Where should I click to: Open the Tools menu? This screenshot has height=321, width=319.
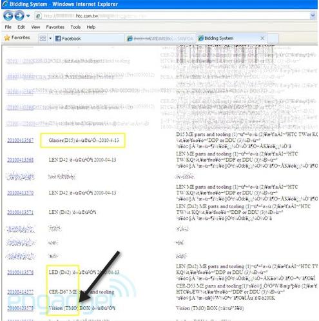pos(75,27)
